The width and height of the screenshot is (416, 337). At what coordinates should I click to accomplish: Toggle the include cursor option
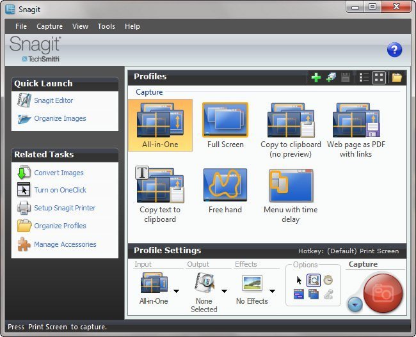(x=298, y=280)
